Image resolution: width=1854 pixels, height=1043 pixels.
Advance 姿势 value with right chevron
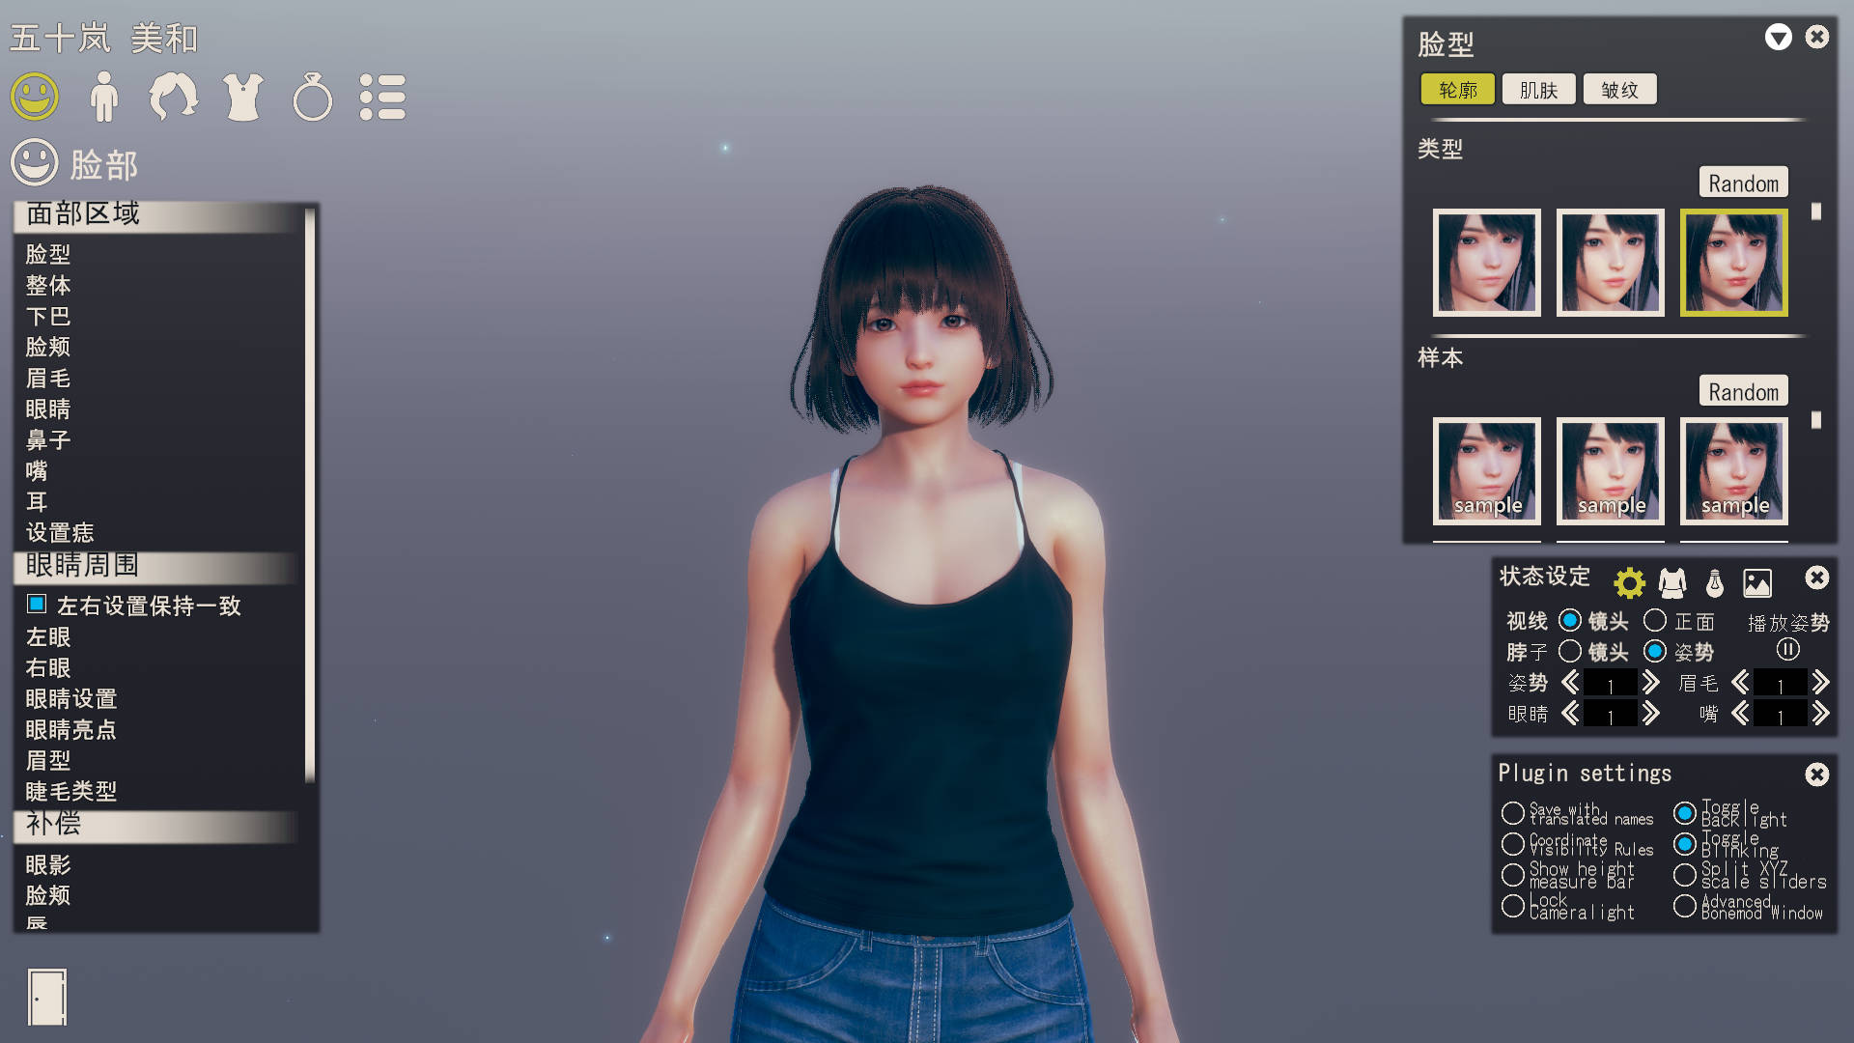1651,683
